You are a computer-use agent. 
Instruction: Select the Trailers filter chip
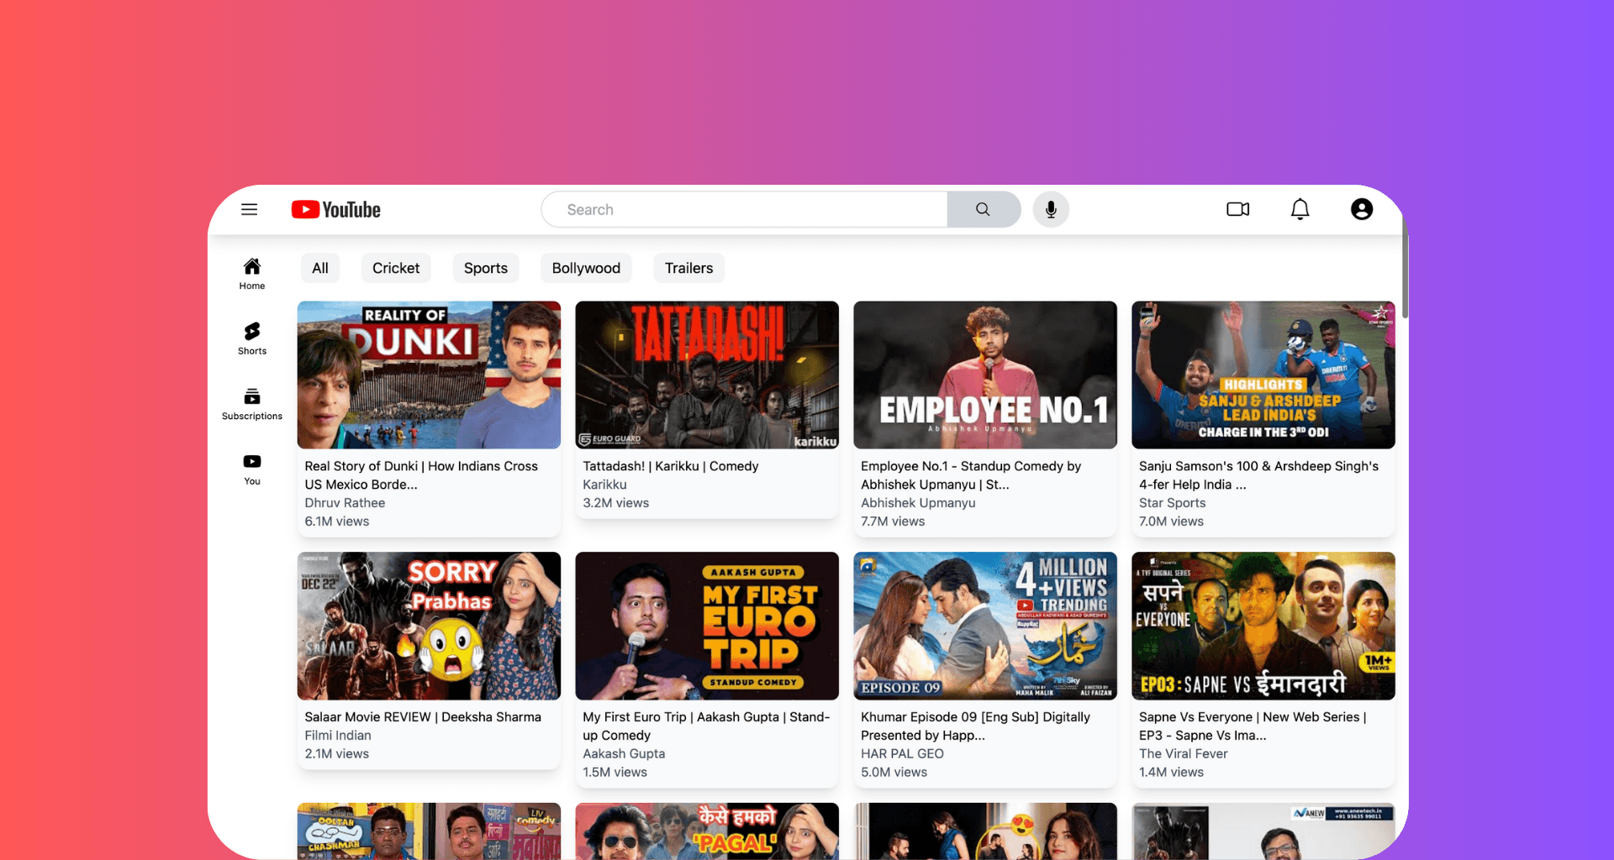click(688, 268)
